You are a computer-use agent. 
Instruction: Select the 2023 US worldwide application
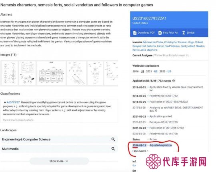(169, 71)
